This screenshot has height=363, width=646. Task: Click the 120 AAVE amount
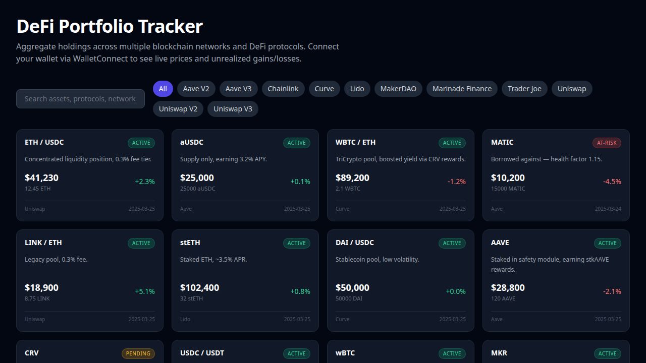pos(503,298)
